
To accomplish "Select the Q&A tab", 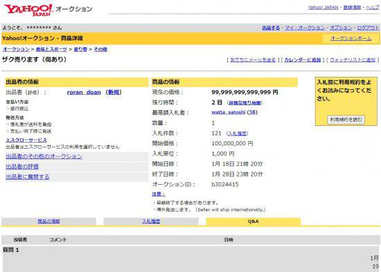I will coord(253,221).
